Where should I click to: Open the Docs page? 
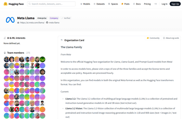pos(137,4)
